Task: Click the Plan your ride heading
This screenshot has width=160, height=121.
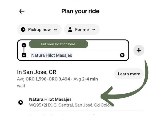Action: [x=80, y=11]
